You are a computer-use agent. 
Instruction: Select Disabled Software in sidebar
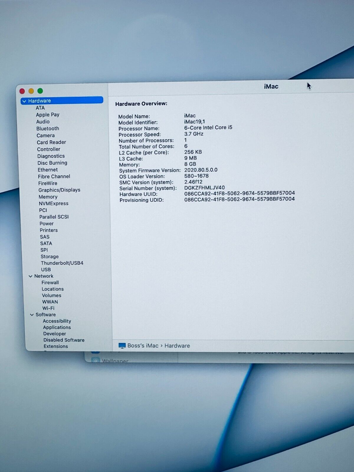[64, 340]
